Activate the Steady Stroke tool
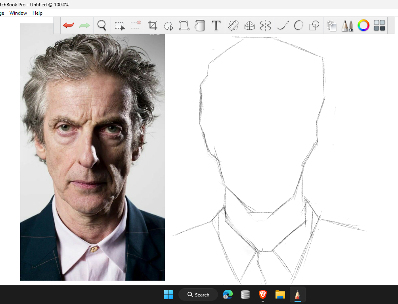Viewport: 398px width, 304px height. tap(283, 25)
